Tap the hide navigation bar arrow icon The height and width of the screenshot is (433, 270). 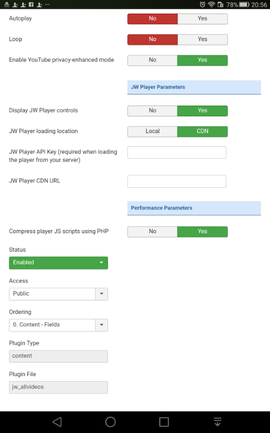tap(218, 422)
